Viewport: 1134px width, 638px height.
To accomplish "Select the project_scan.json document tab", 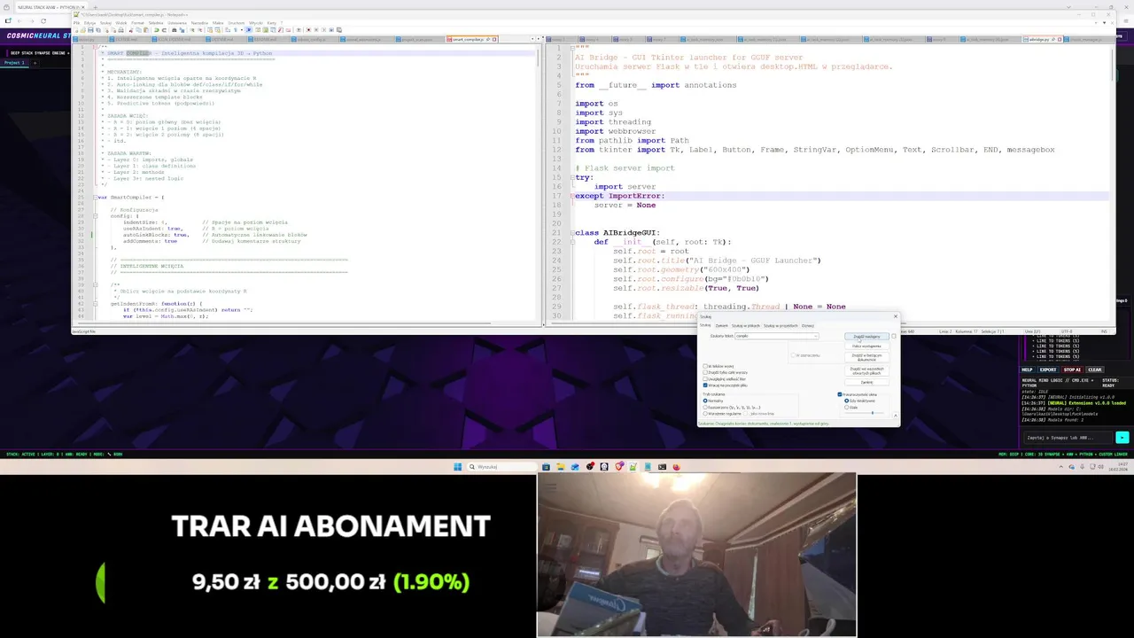I will tap(419, 39).
